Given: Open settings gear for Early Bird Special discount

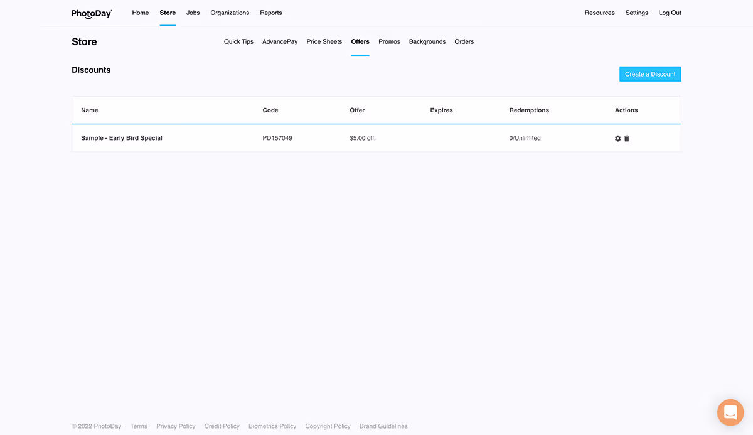Looking at the screenshot, I should pyautogui.click(x=617, y=138).
